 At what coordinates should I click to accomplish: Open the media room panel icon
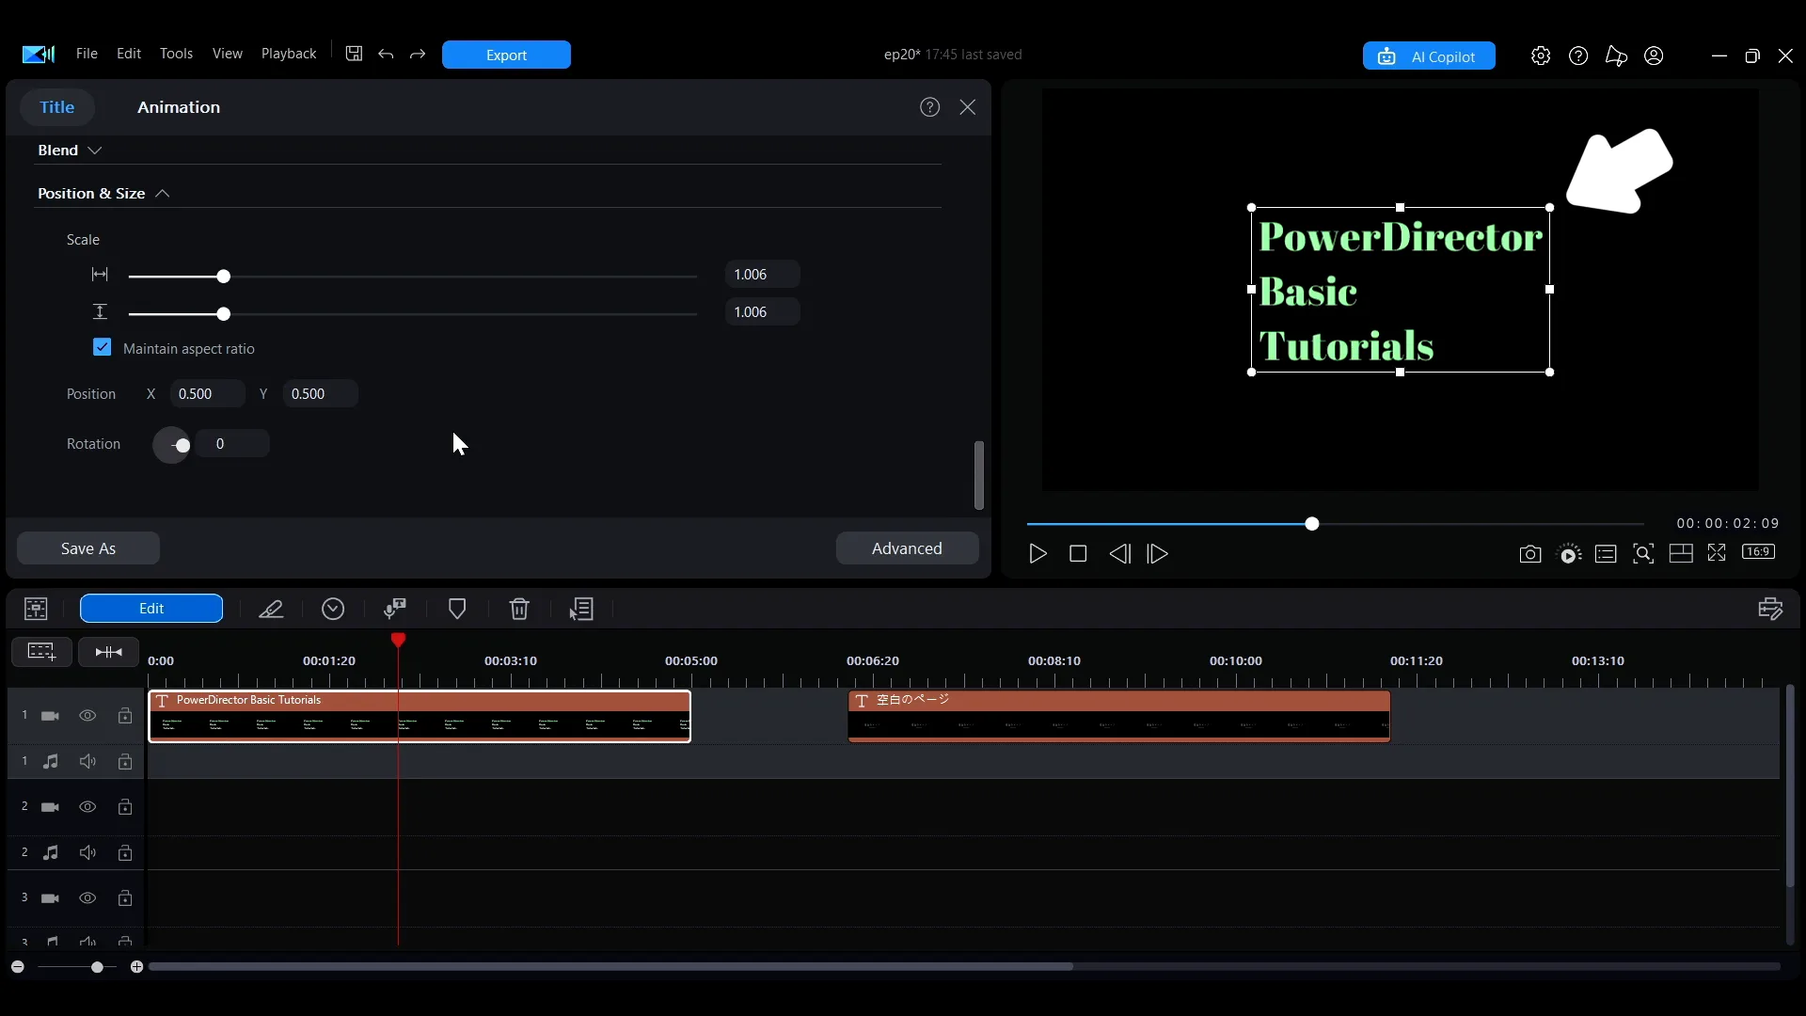point(36,609)
